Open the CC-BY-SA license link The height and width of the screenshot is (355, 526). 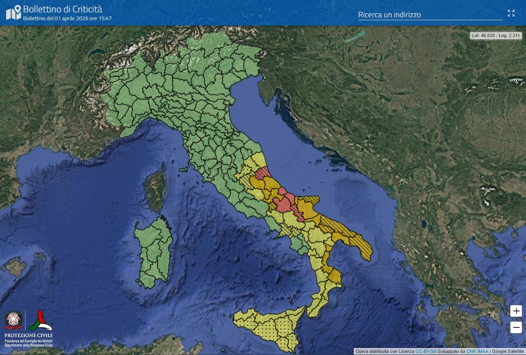point(426,351)
